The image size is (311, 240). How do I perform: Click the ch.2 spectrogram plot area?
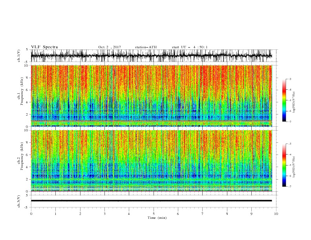click(x=151, y=161)
